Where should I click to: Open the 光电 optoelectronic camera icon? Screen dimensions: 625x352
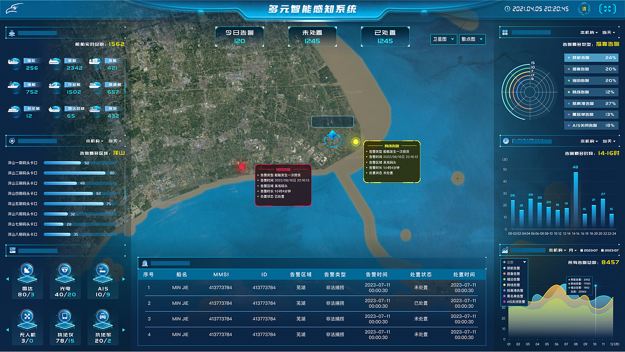coord(64,273)
